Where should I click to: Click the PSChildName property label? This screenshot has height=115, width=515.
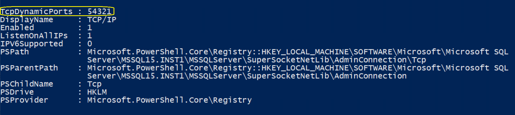[27, 84]
